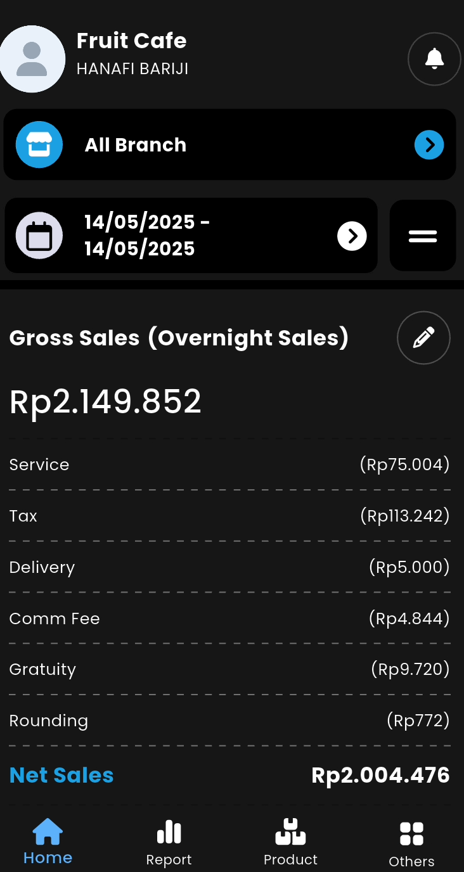
Task: Open date range picker arrow
Action: [x=352, y=236]
